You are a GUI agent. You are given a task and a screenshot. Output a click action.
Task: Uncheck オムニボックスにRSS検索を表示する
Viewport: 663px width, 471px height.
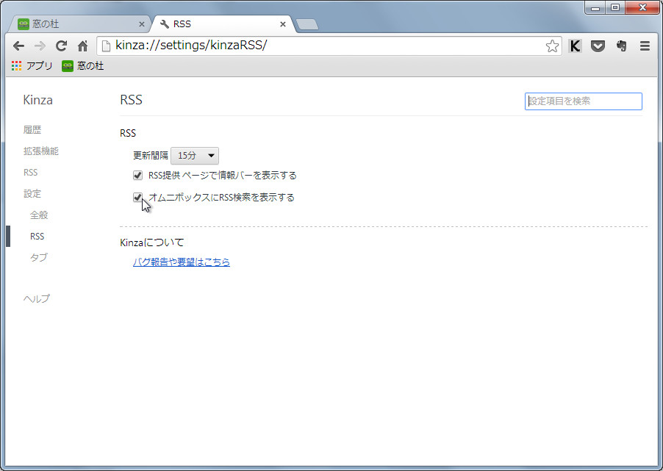(x=137, y=197)
